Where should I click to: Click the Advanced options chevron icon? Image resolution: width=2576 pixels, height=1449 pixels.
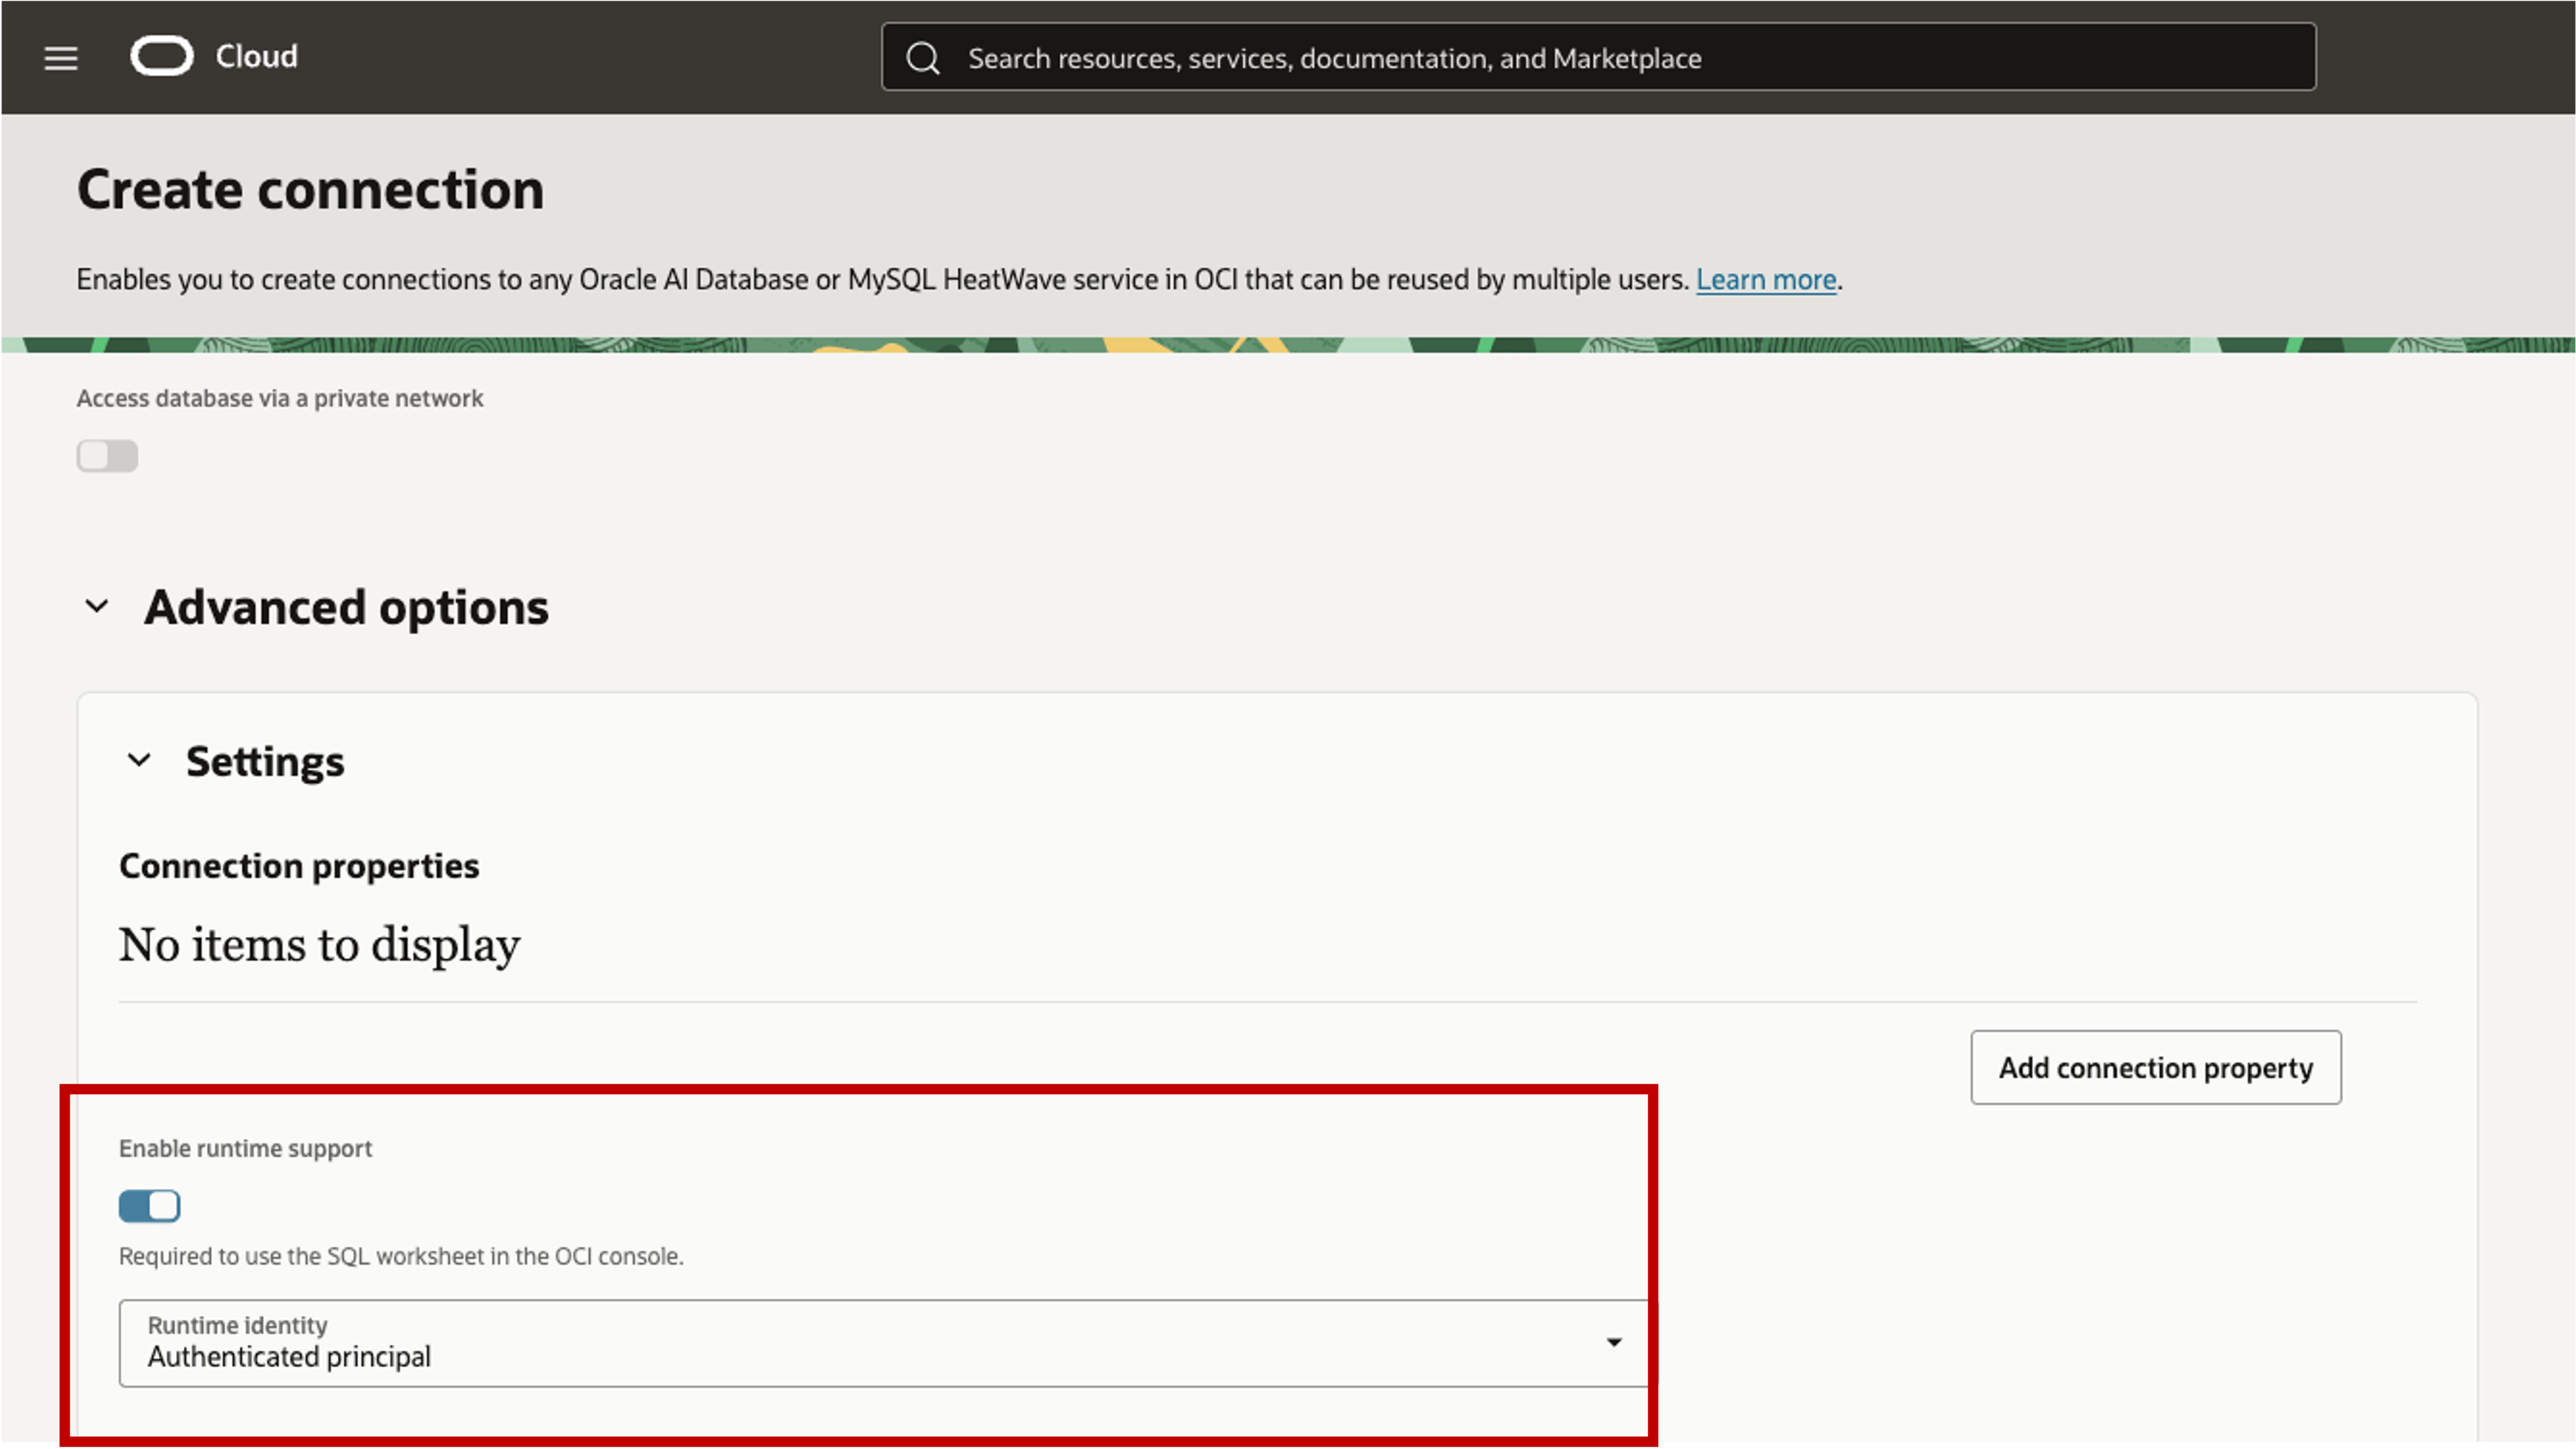pyautogui.click(x=98, y=606)
